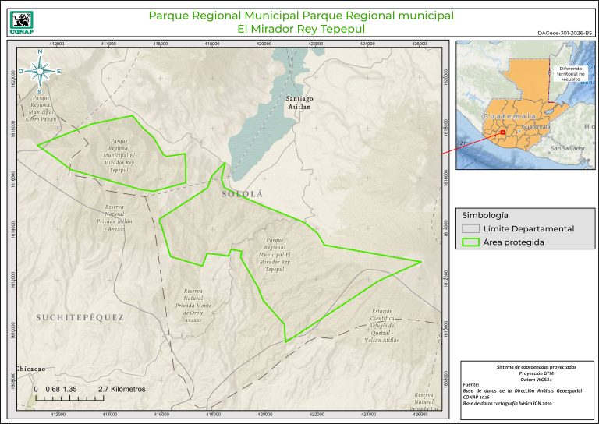The image size is (599, 424).
Task: Click the compass rose north arrow
Action: click(40, 71)
